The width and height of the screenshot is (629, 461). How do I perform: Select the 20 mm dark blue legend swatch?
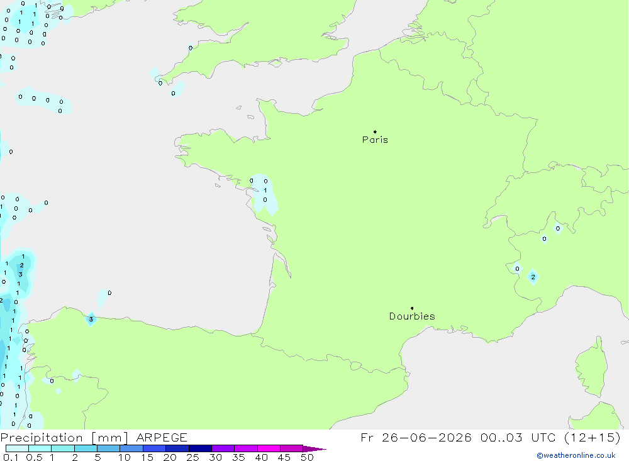coord(177,448)
